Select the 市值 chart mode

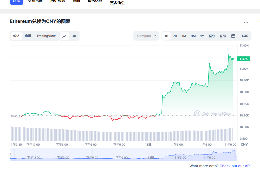tap(28, 36)
